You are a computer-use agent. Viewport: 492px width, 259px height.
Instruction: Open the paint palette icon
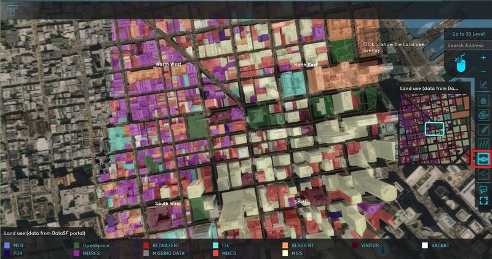tap(483, 115)
